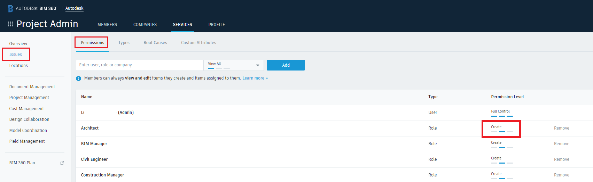Open Project Management service
This screenshot has width=593, height=182.
coord(29,98)
